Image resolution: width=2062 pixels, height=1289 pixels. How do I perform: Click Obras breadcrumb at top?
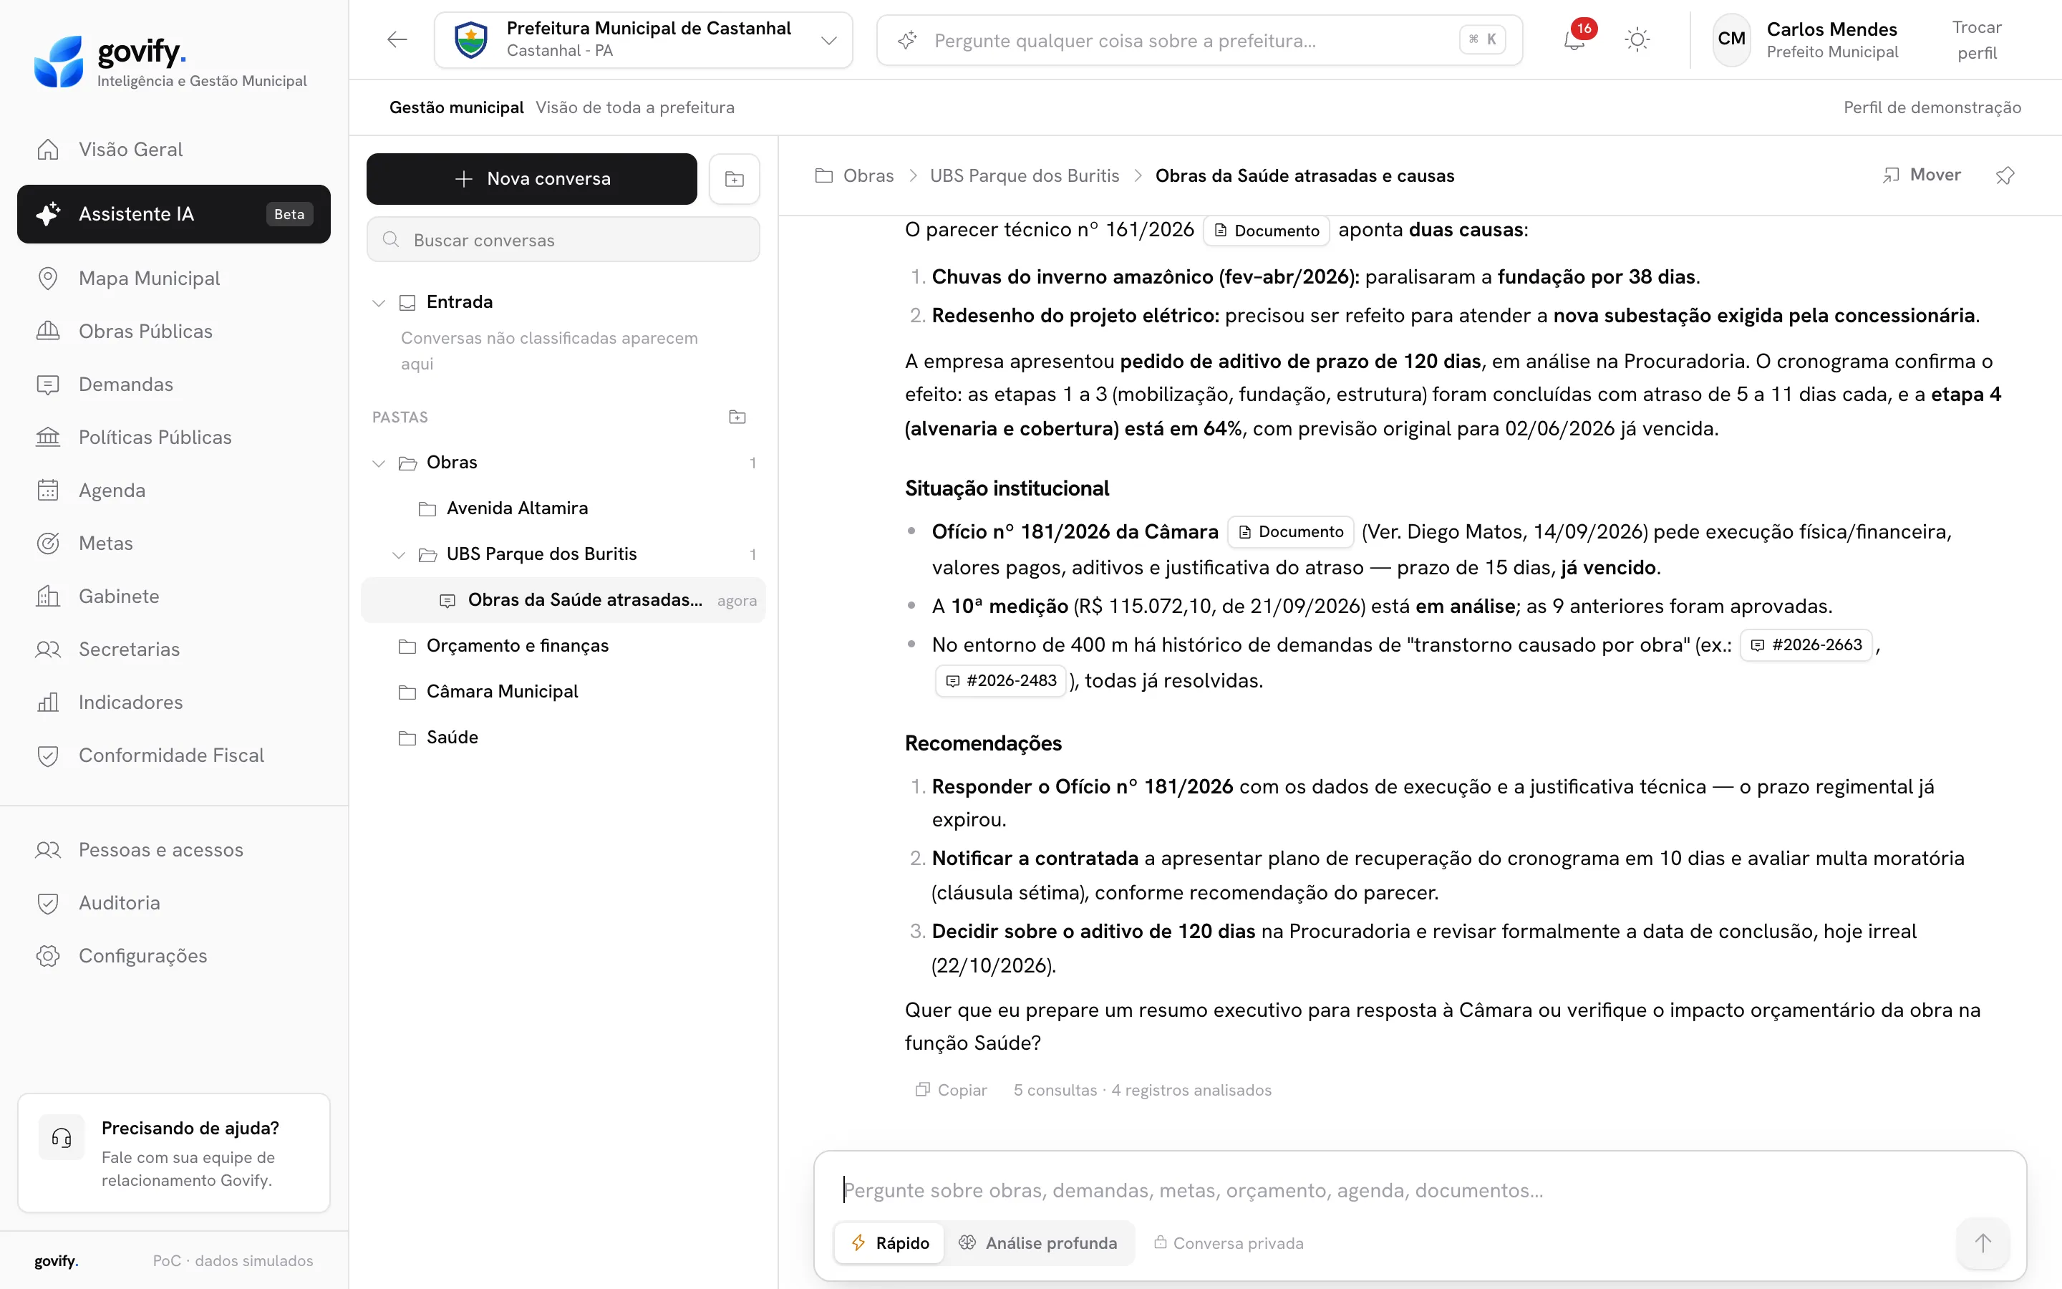pyautogui.click(x=855, y=175)
